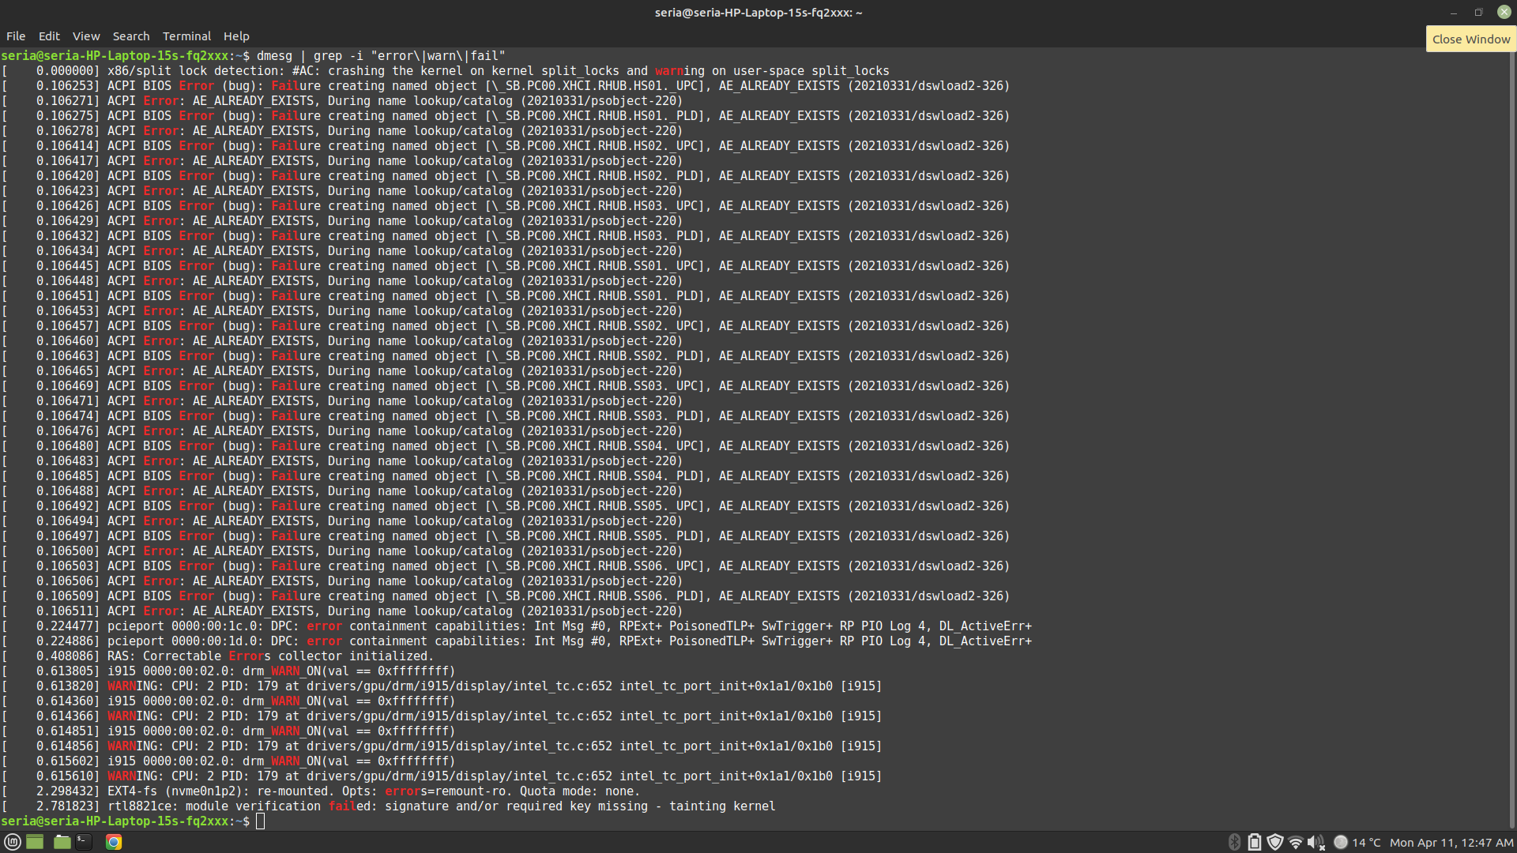
Task: Click the ACPI BIOS Error HS03._PLD line
Action: [x=506, y=236]
